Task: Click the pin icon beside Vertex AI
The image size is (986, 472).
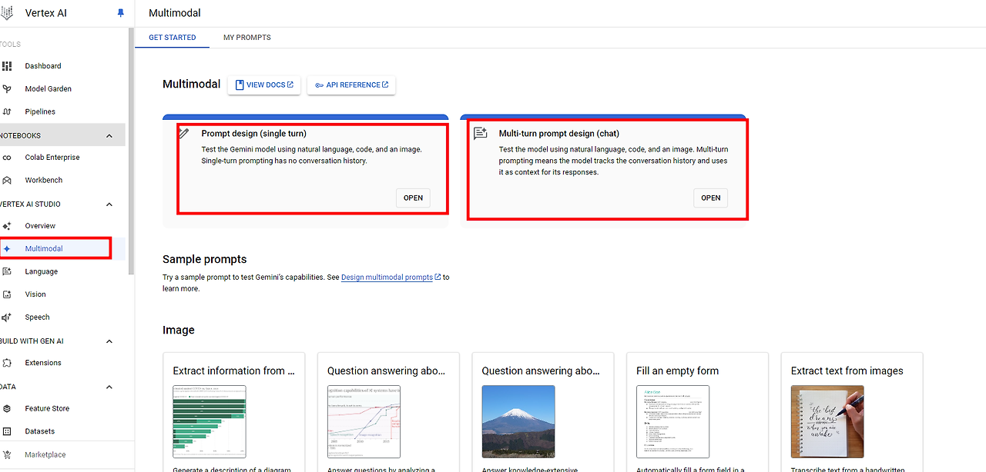Action: pos(120,13)
